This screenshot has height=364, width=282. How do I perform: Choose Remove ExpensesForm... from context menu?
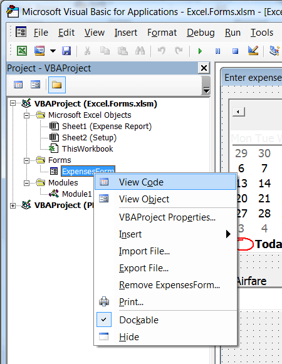coord(165,285)
